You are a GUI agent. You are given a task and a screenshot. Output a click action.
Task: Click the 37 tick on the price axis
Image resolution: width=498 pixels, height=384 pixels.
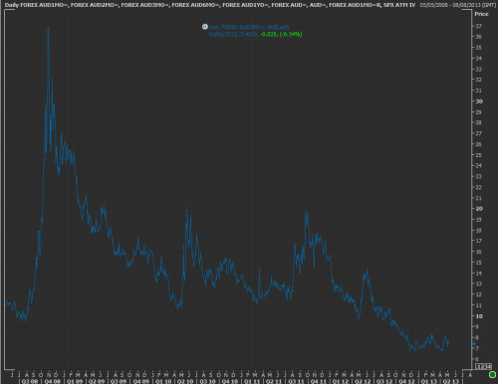pos(479,26)
